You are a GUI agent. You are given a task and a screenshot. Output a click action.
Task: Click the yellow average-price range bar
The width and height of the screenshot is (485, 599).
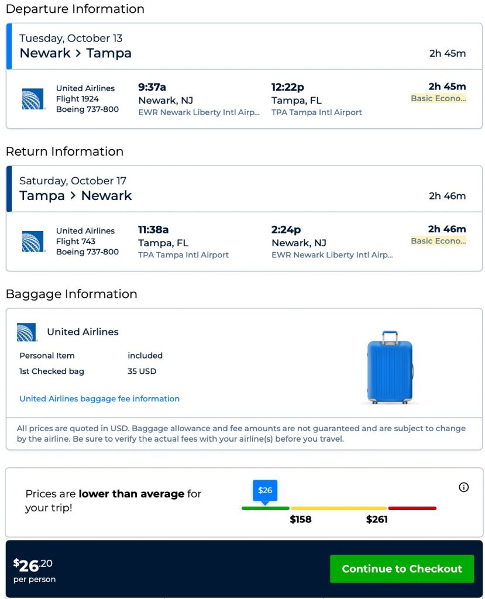(339, 508)
